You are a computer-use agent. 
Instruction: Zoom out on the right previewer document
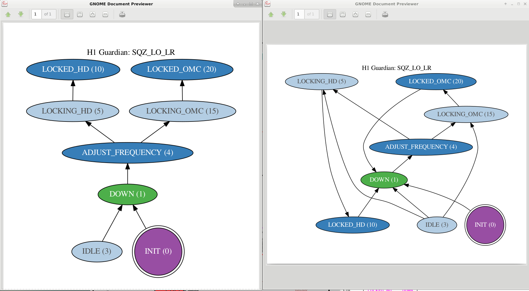368,14
